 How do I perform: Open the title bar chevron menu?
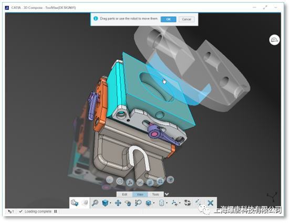276,7
